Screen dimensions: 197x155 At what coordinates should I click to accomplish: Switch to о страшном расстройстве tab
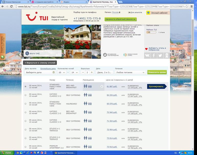[45, 2]
